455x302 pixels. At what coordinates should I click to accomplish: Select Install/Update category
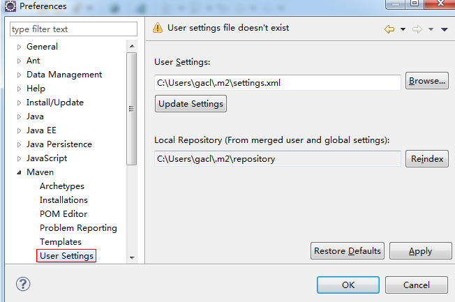(55, 103)
